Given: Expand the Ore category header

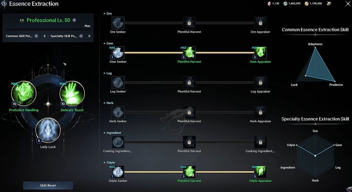Looking at the screenshot, I should click(x=108, y=14).
